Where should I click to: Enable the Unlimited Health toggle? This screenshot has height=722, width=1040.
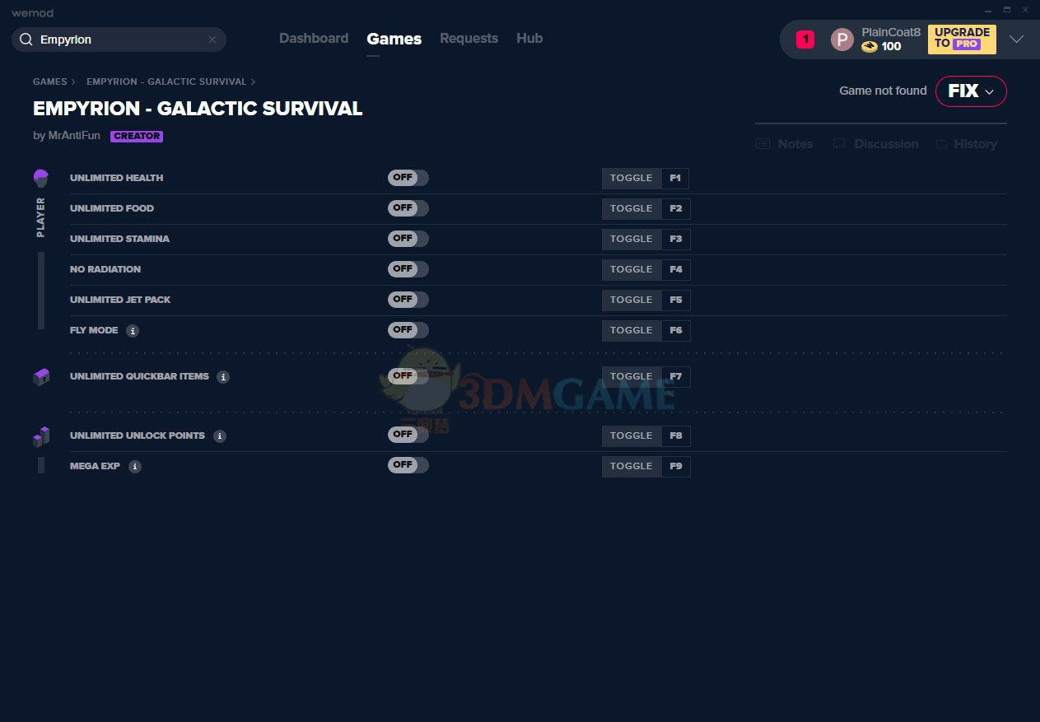408,178
